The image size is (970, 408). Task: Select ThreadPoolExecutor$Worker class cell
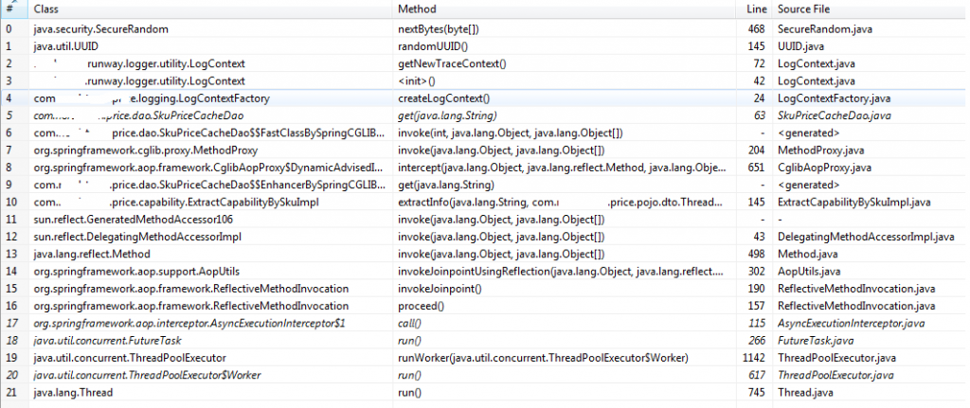147,375
